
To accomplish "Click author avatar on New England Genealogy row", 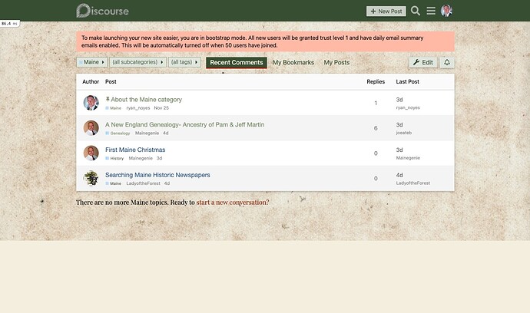I will [x=91, y=128].
